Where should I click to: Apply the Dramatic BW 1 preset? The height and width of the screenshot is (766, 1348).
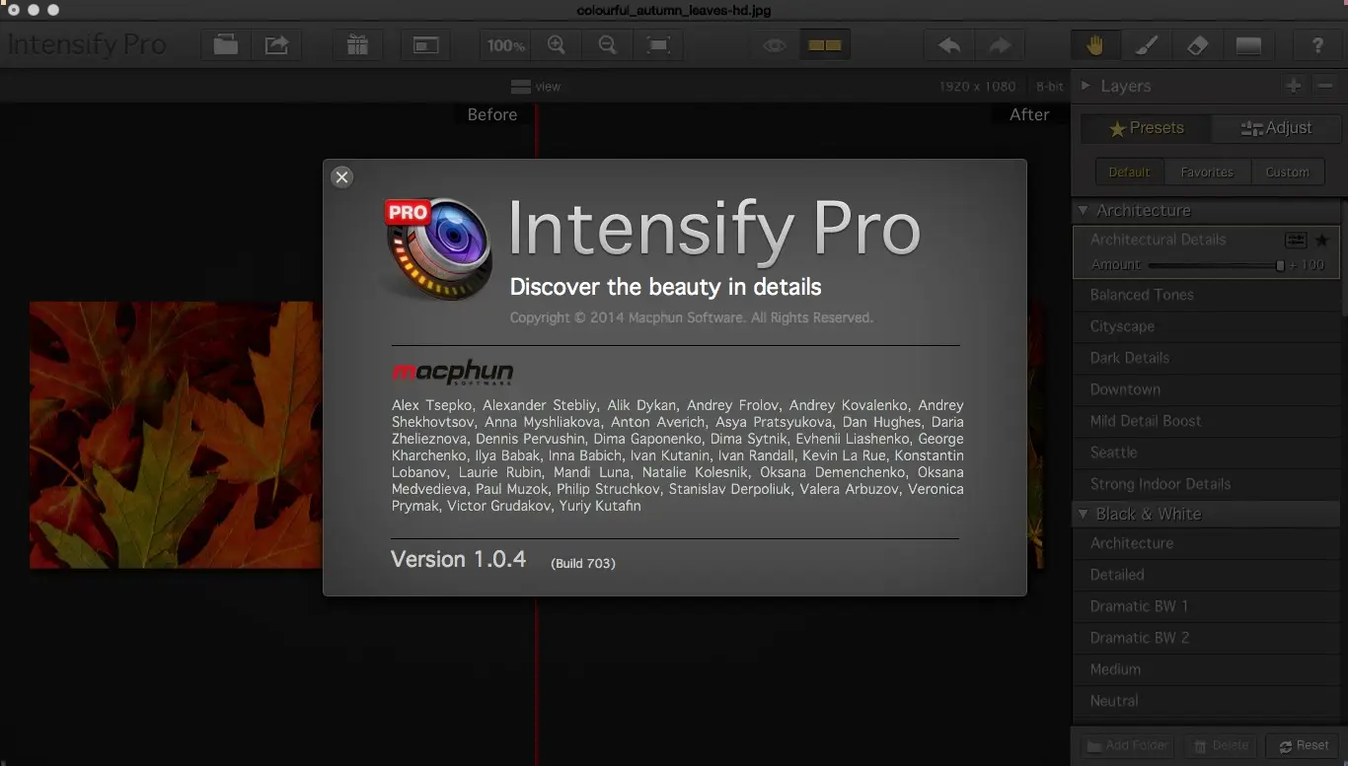[1206, 606]
